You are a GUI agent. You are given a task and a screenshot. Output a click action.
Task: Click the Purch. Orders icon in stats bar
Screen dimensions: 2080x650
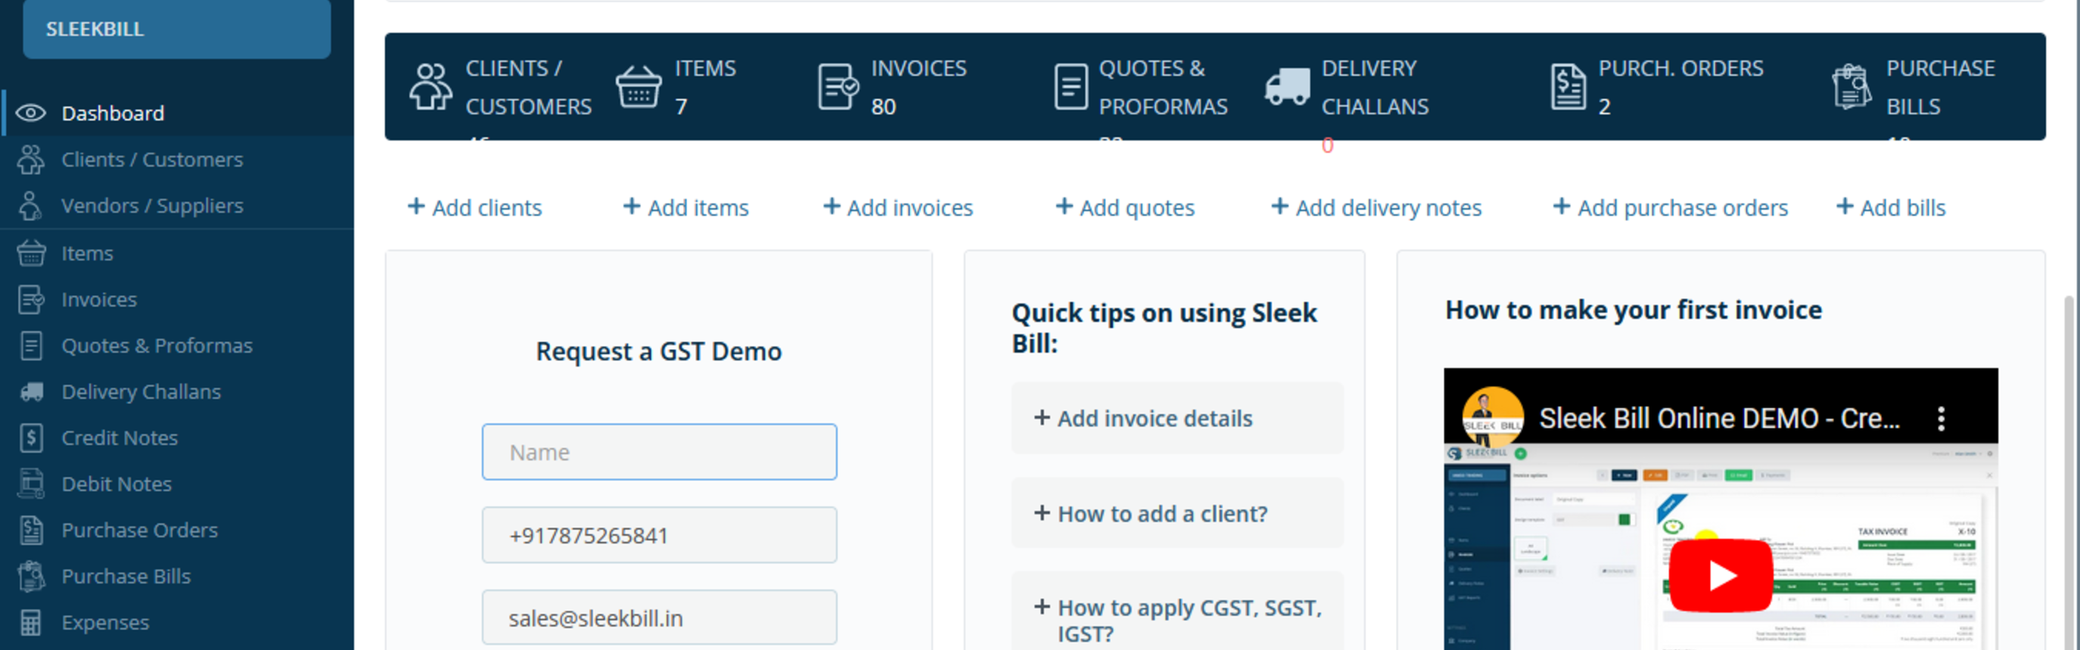pyautogui.click(x=1568, y=87)
